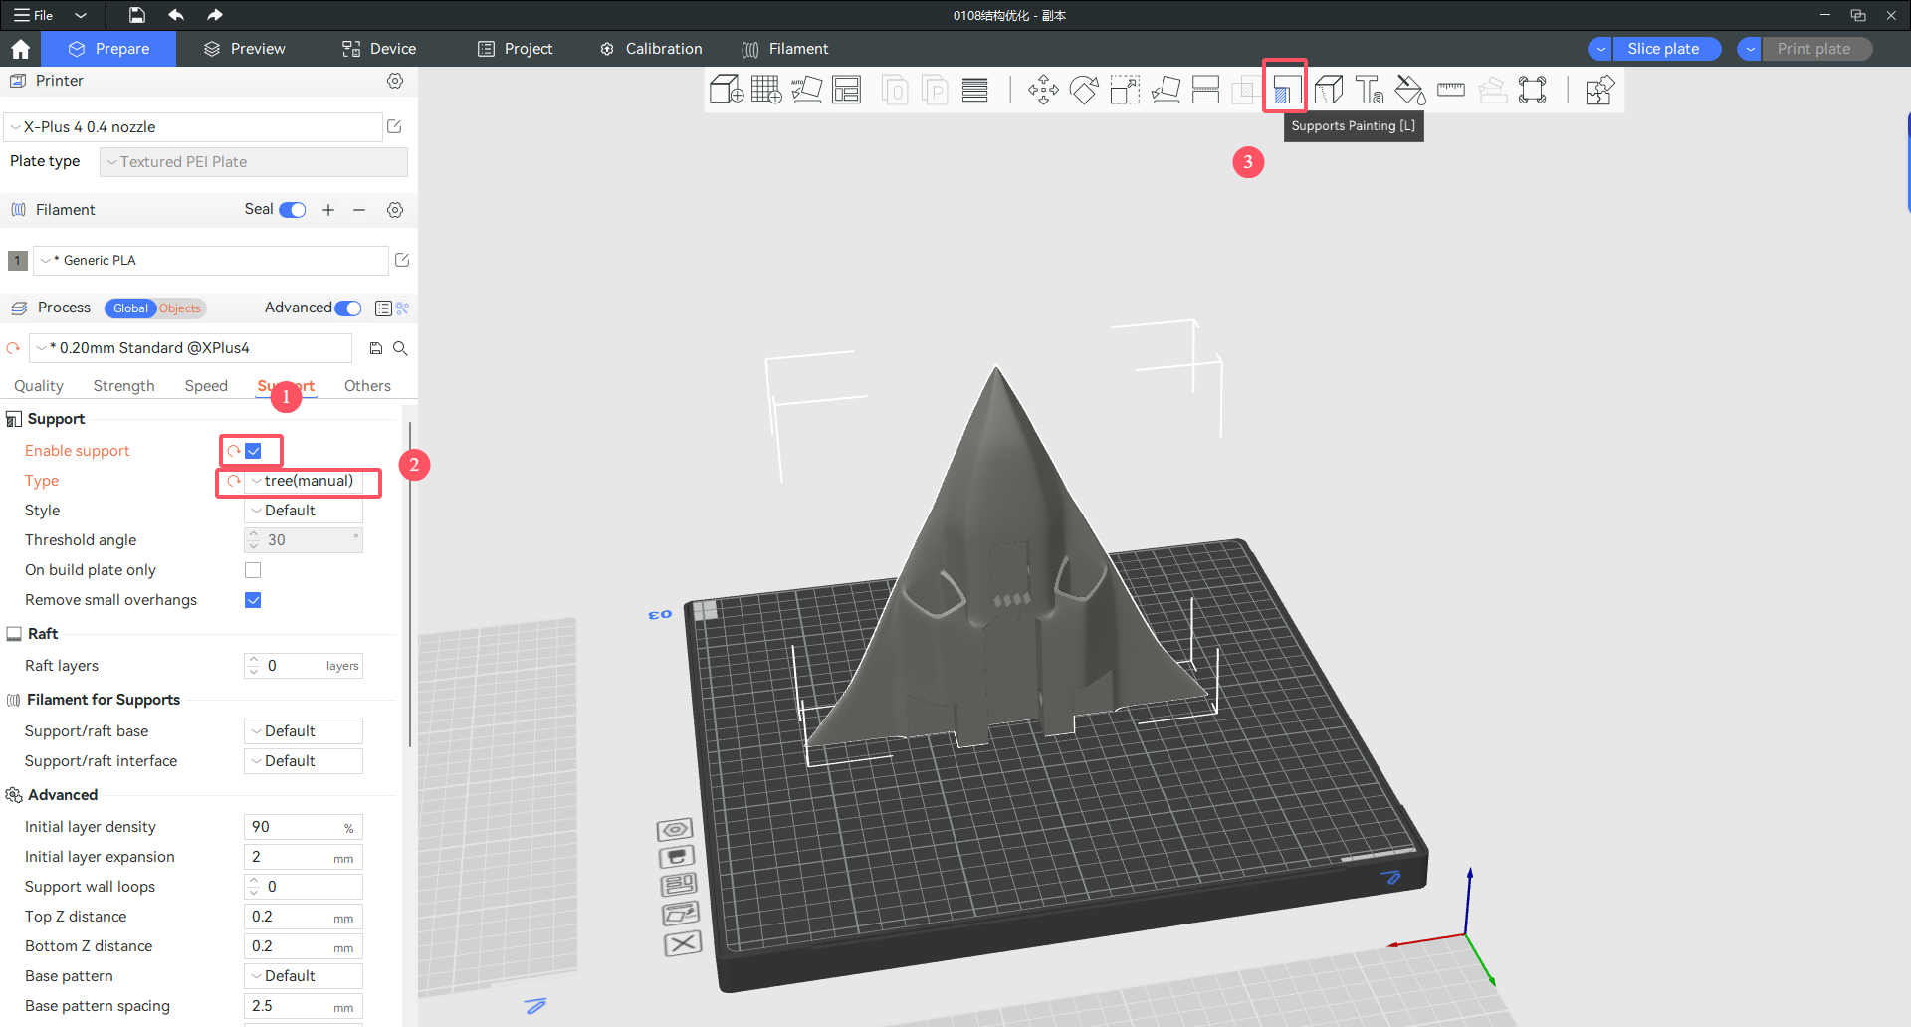Select the Scale tool
Screen dimensions: 1911x1027
point(1125,90)
